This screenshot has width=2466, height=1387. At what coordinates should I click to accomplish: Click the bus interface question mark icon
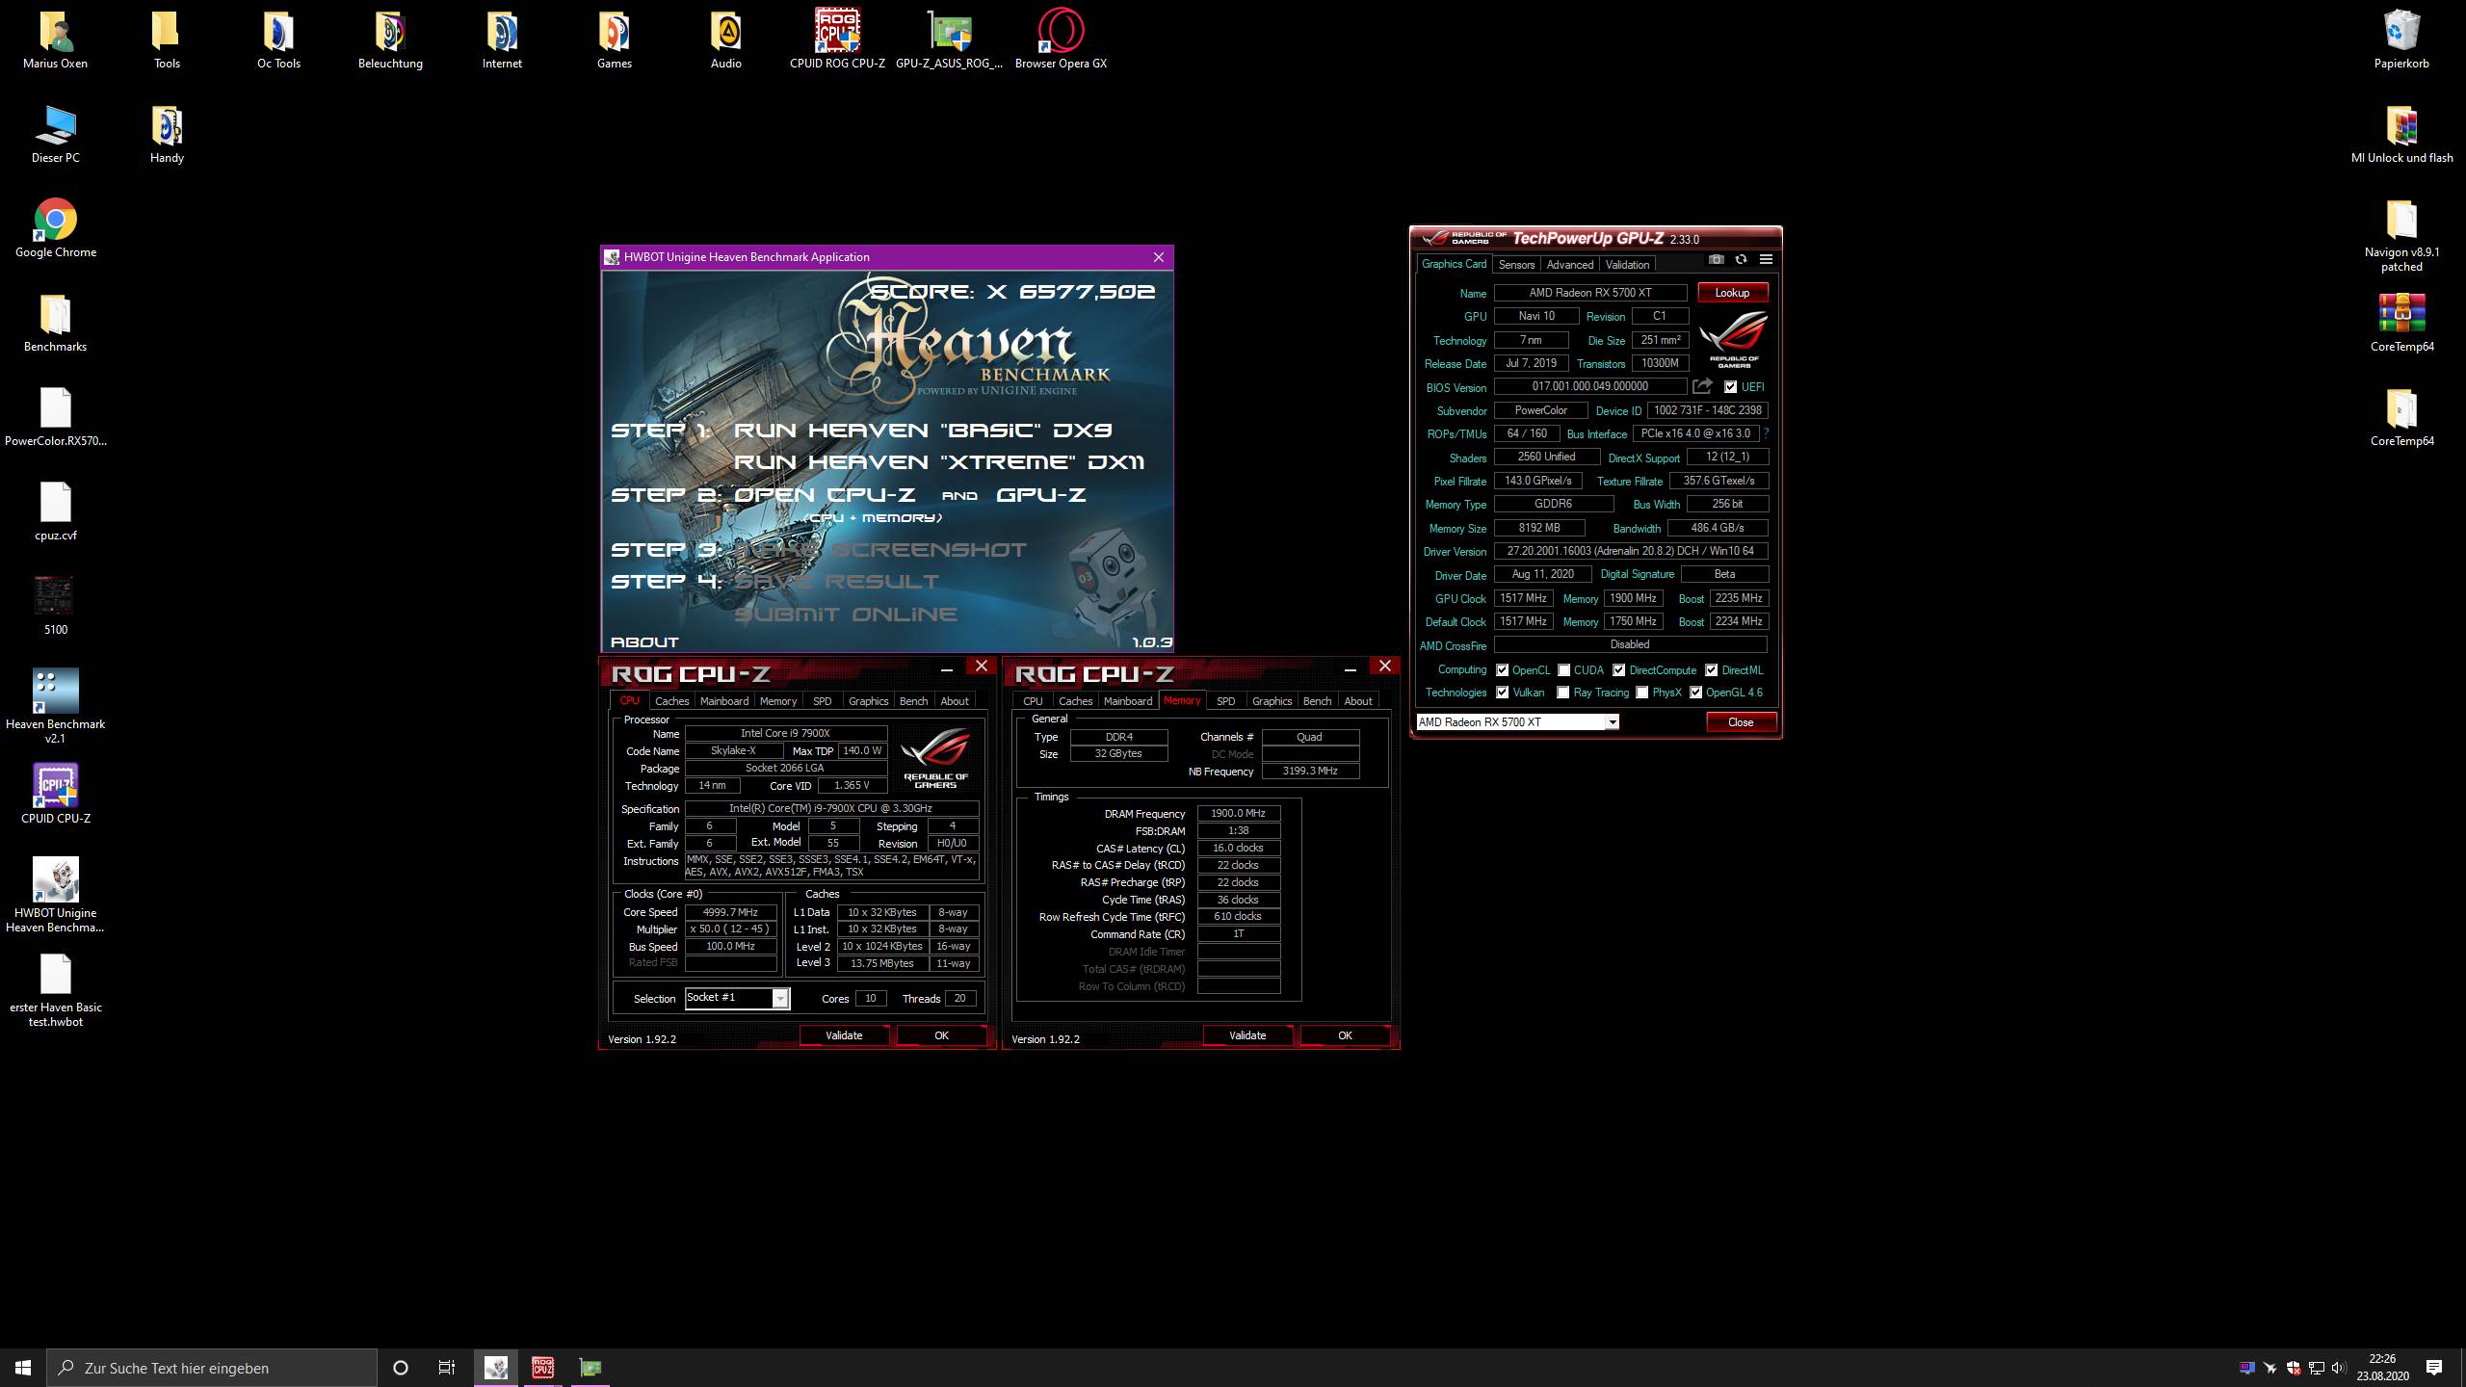click(1766, 433)
